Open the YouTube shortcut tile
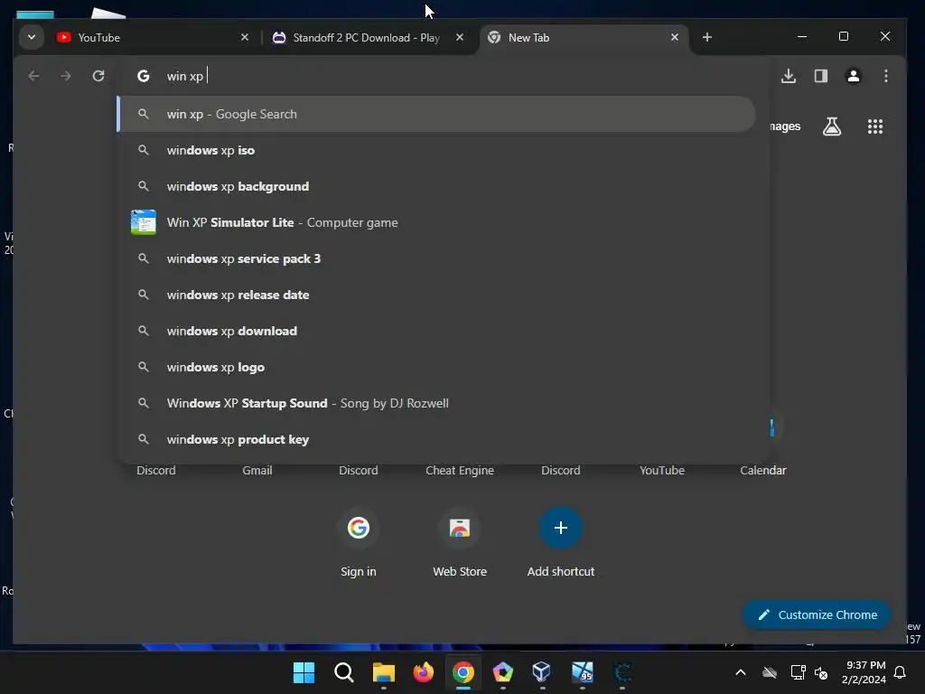Image resolution: width=925 pixels, height=694 pixels. pos(662,470)
